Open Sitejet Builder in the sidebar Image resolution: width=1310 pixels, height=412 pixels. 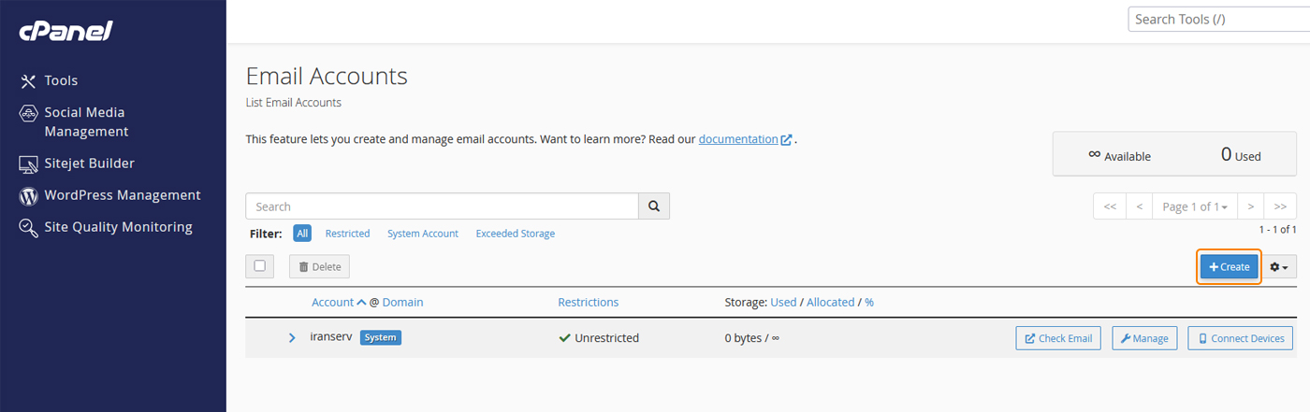(x=89, y=163)
